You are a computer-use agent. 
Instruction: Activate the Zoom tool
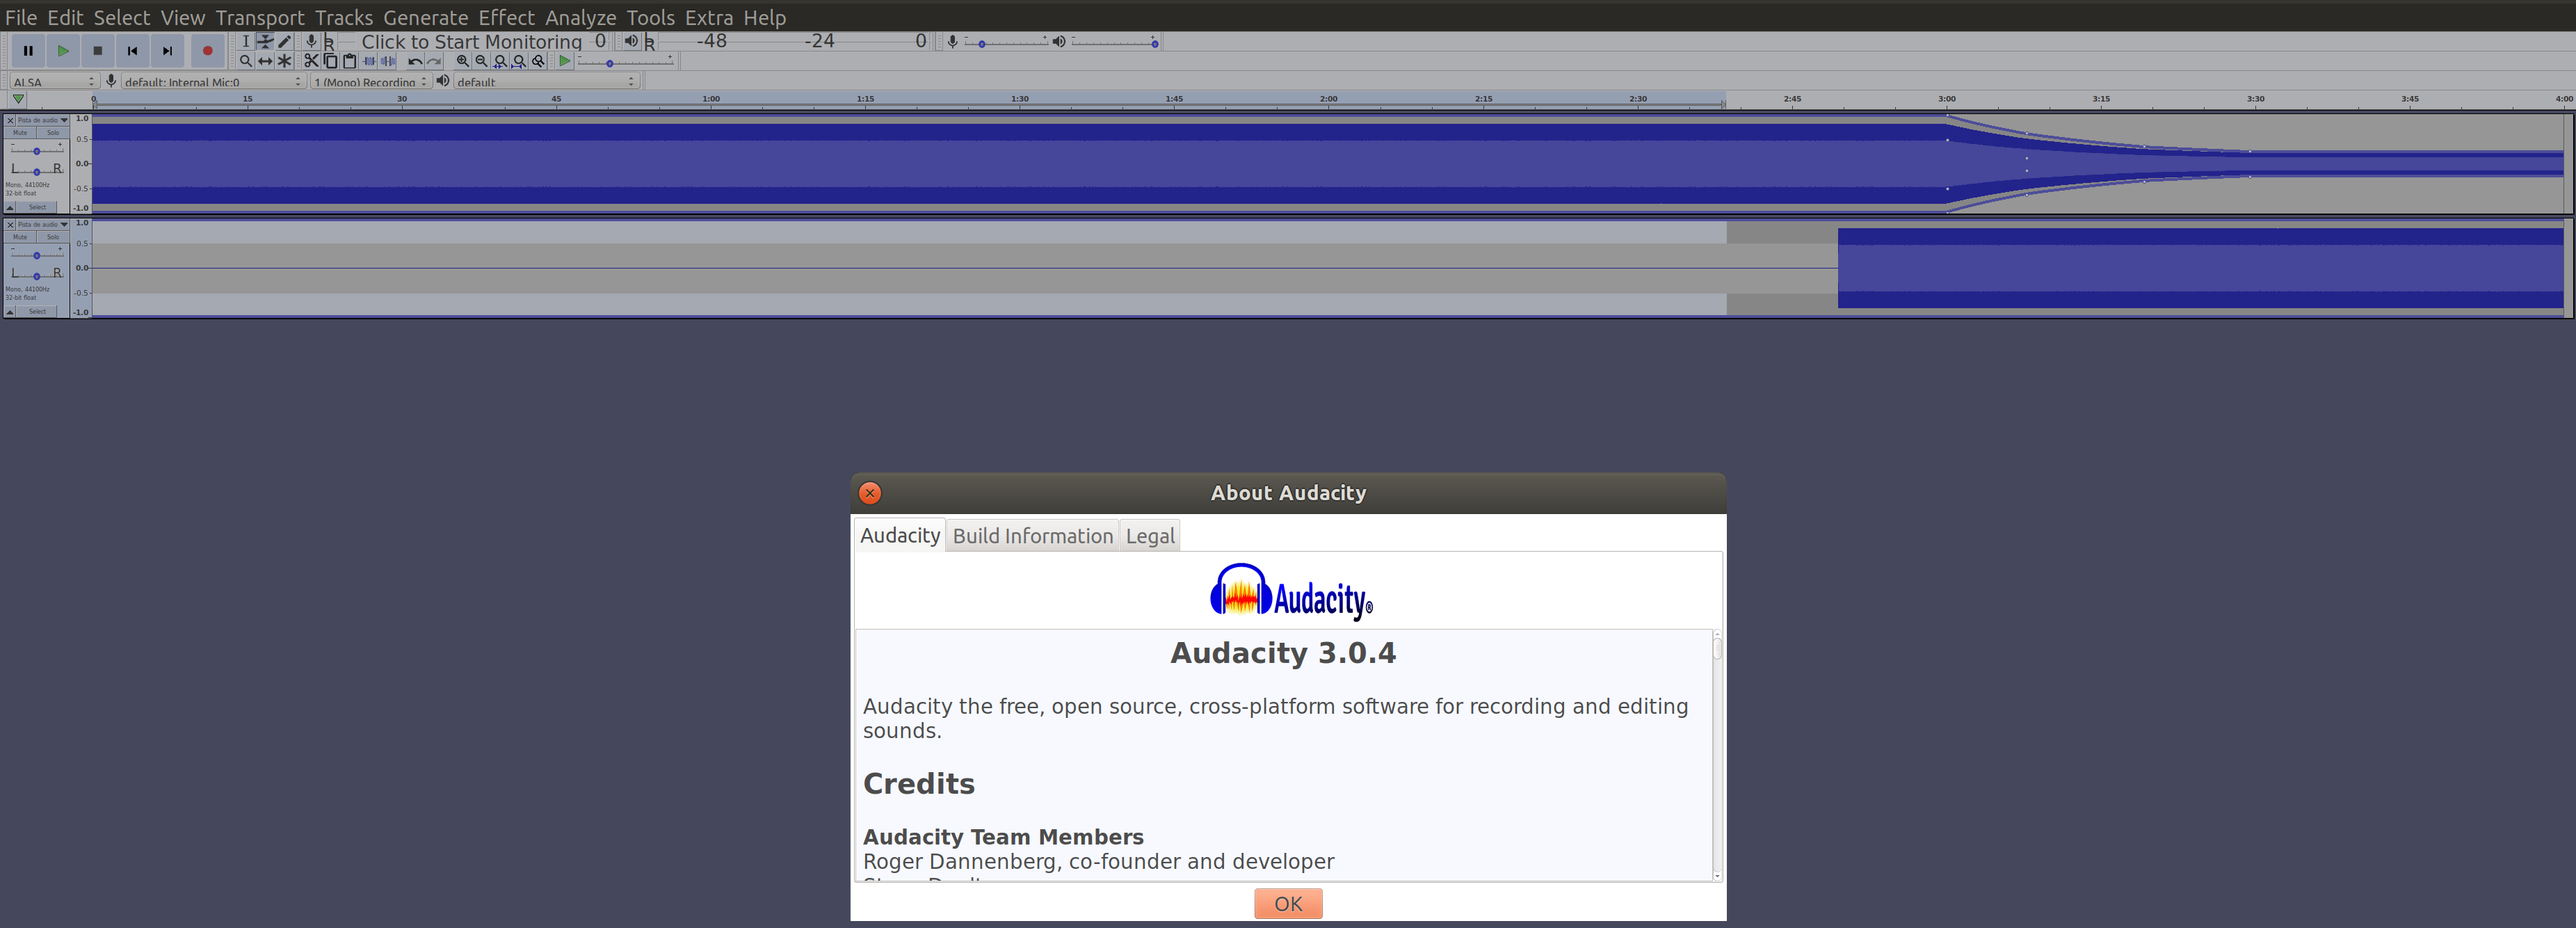point(247,61)
